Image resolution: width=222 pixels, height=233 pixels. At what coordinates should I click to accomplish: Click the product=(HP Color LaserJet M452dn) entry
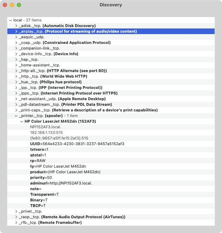coord(65,172)
